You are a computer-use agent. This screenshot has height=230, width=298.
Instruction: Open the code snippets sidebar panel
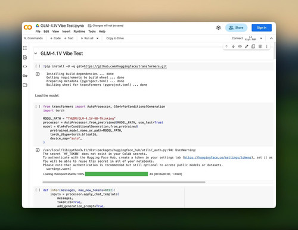pyautogui.click(x=25, y=67)
